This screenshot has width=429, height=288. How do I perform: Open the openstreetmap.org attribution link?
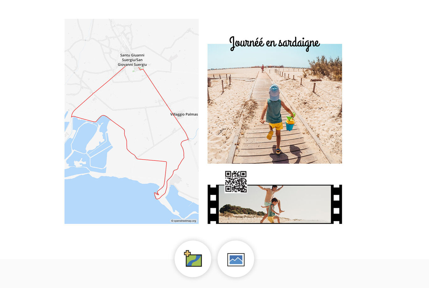(183, 221)
